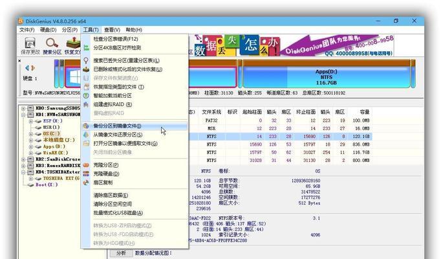Choose 检查分区表错误(F12) from Tools menu
Image resolution: width=441 pixels, height=259 pixels.
tap(116, 39)
